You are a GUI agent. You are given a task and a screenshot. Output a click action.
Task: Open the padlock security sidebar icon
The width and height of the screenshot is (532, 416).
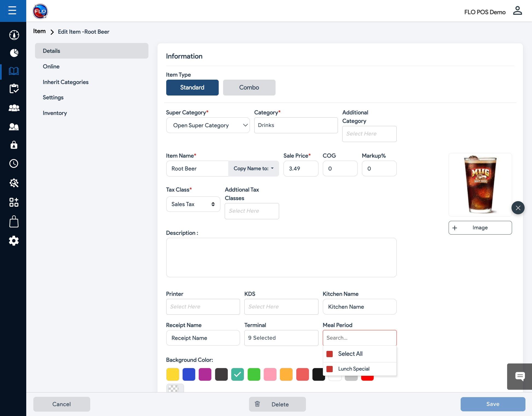pyautogui.click(x=14, y=145)
